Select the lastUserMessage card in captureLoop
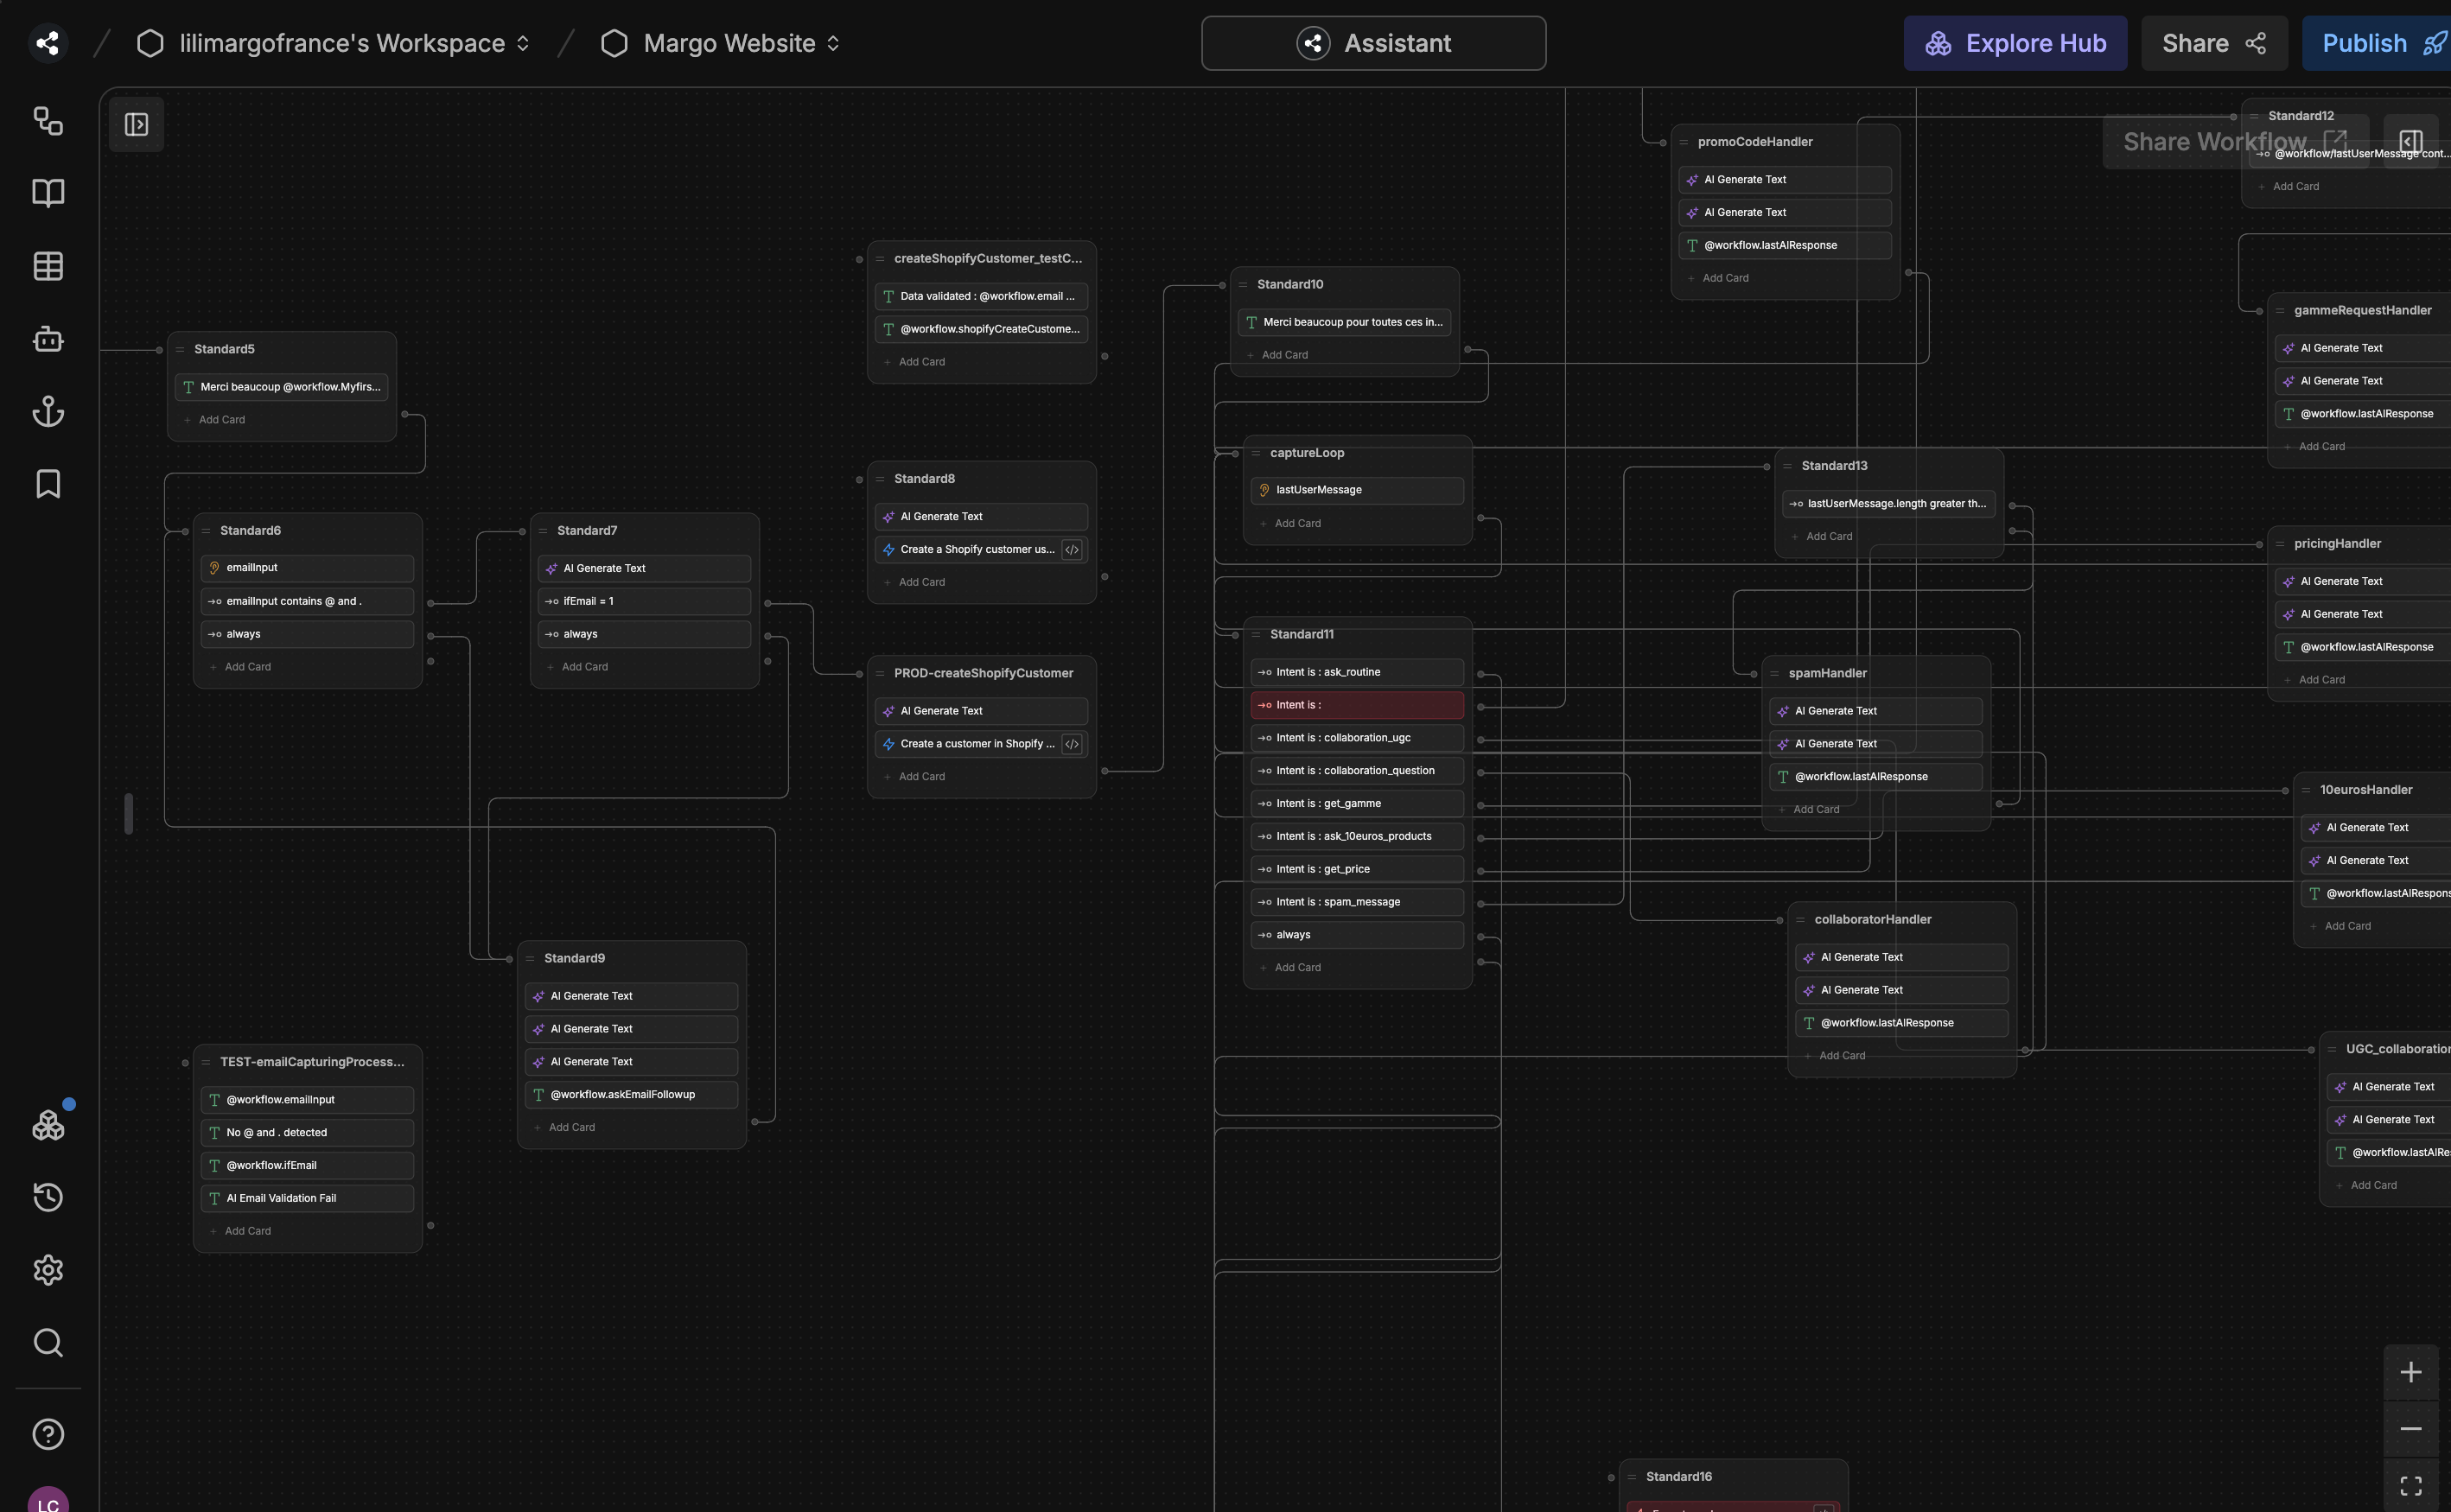Viewport: 2451px width, 1512px height. (x=1358, y=490)
